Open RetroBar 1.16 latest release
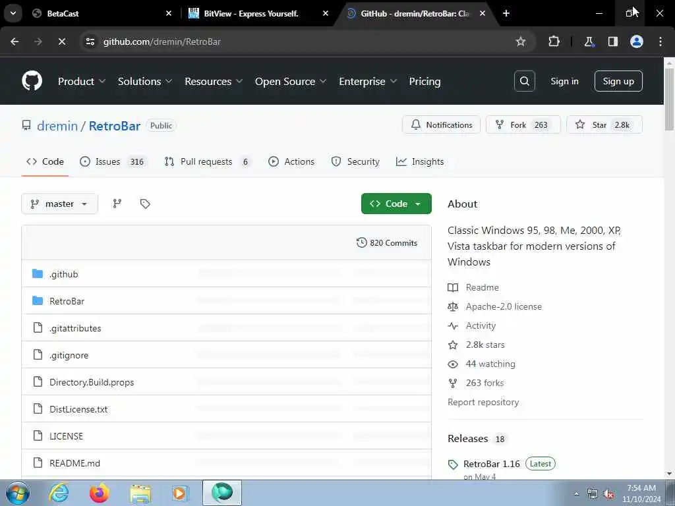675x506 pixels. (492, 464)
